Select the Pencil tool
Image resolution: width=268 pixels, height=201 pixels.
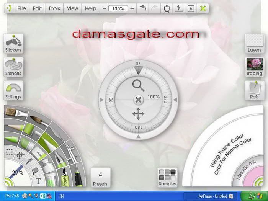15,127
